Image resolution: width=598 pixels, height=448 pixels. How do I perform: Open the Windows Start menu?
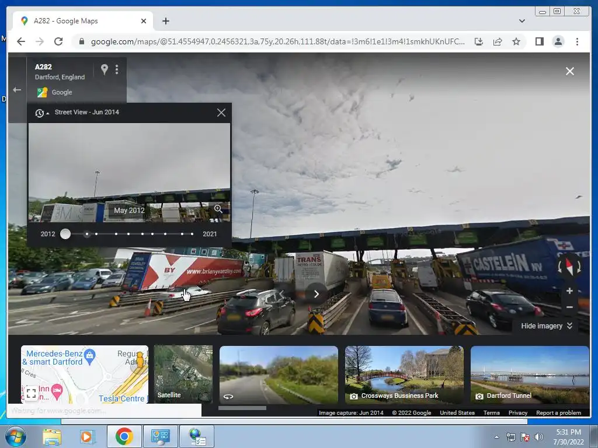(x=15, y=436)
